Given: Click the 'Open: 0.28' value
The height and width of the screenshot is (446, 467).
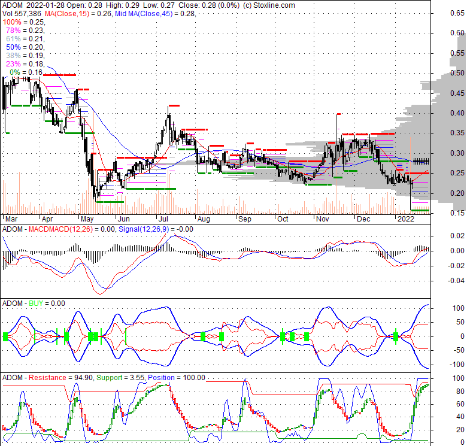Looking at the screenshot, I should (x=84, y=5).
